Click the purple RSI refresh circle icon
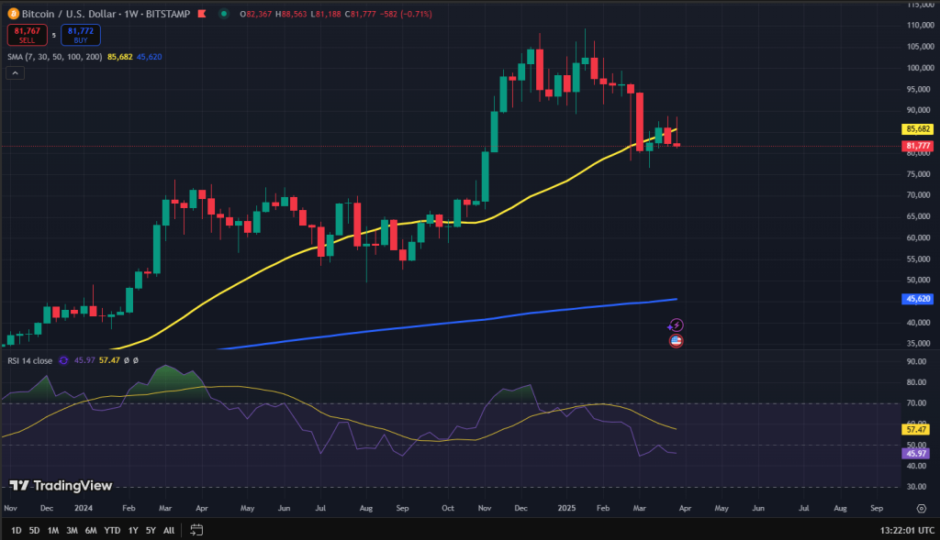This screenshot has width=940, height=540. coord(63,360)
